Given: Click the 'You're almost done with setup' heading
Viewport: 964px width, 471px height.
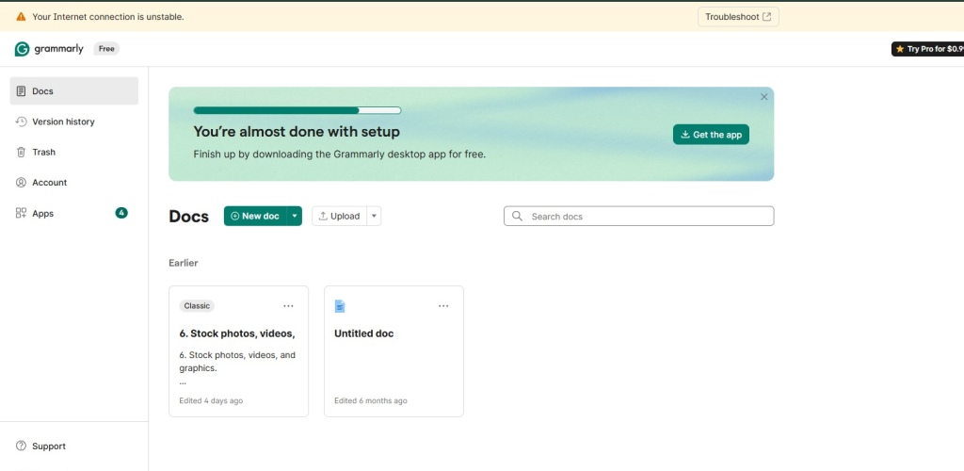Looking at the screenshot, I should point(297,132).
